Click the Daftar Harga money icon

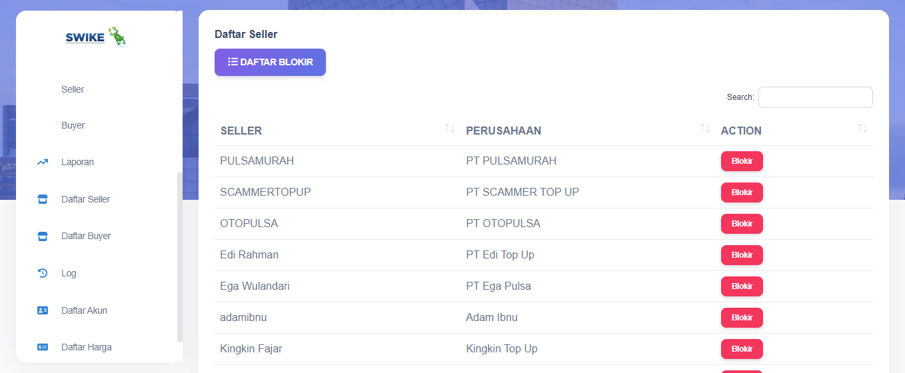43,347
